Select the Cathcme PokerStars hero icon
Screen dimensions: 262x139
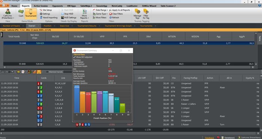click(8, 14)
